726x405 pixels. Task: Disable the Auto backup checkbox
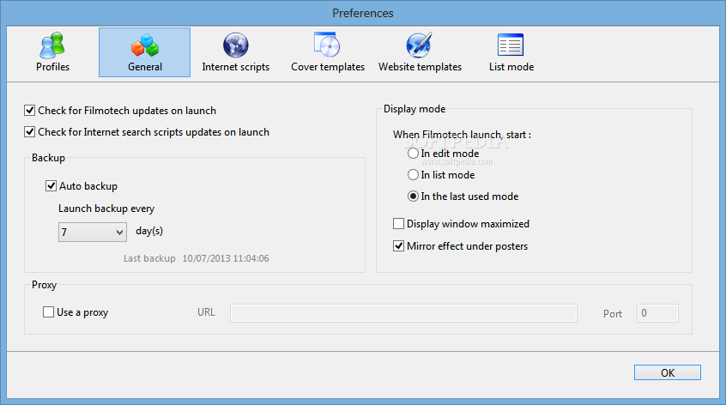pos(51,185)
